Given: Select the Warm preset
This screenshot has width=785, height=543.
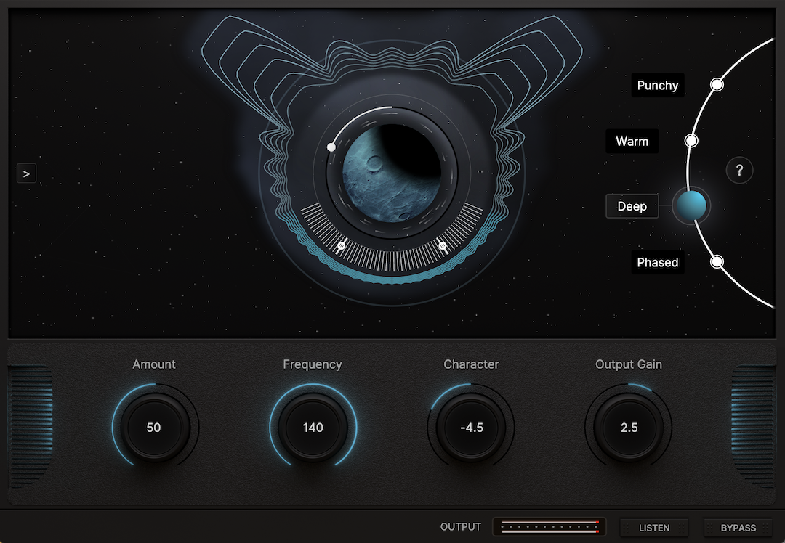Looking at the screenshot, I should click(631, 141).
